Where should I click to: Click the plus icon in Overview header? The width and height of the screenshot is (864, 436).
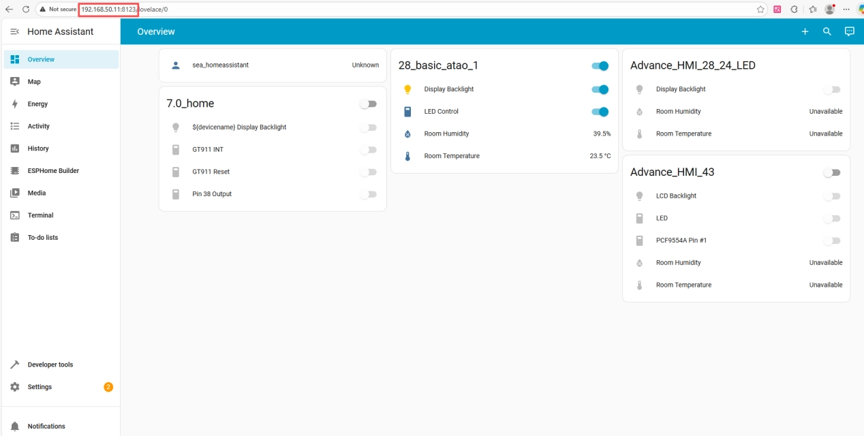tap(805, 31)
